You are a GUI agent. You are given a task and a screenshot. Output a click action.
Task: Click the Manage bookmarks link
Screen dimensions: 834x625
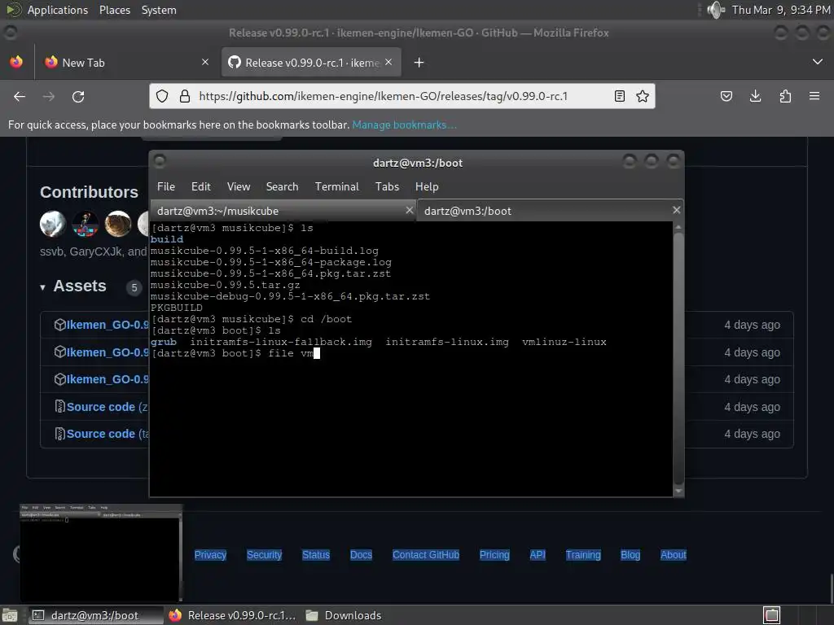(404, 125)
